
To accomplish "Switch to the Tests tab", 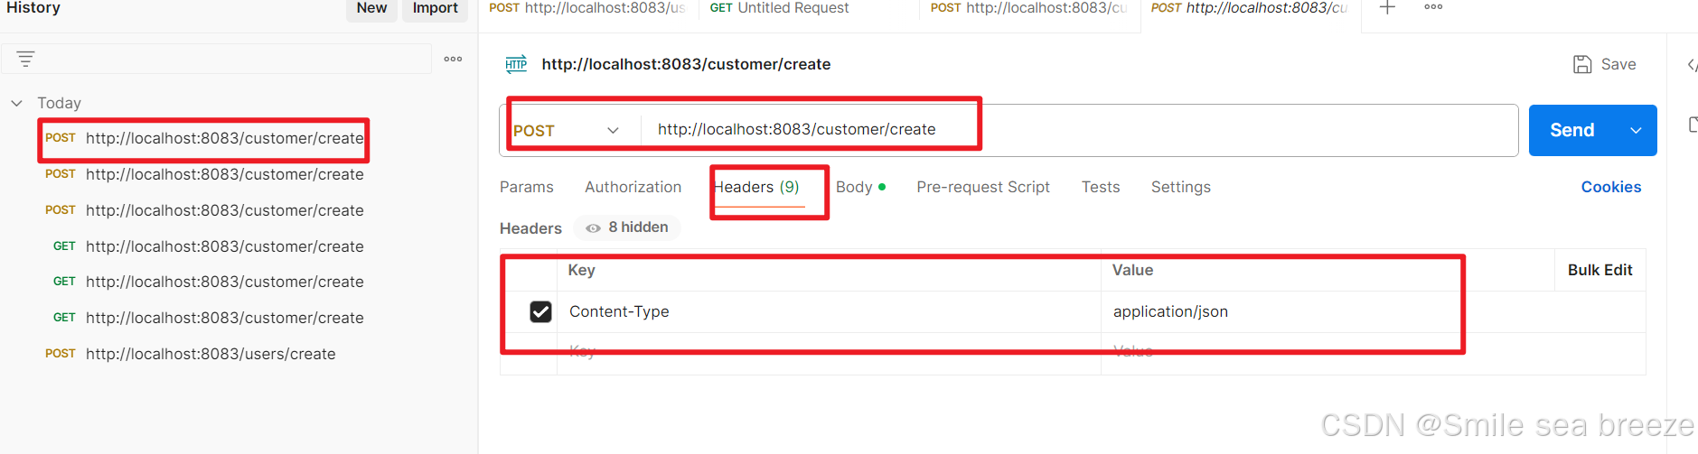I will [x=1101, y=187].
